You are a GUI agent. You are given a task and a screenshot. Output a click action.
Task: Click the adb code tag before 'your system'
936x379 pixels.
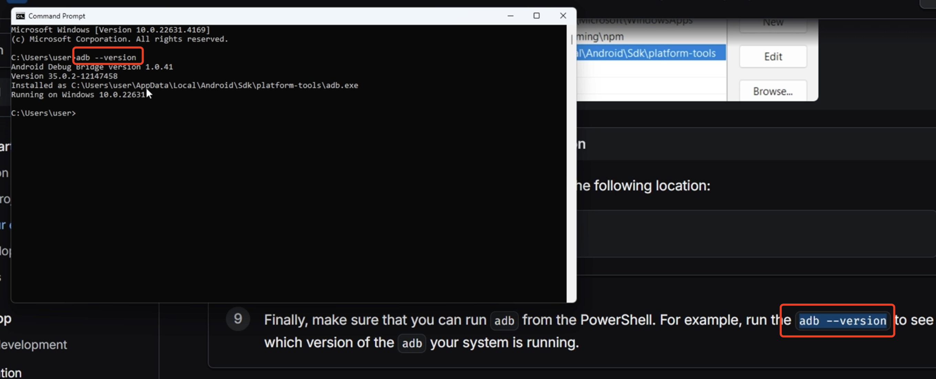pyautogui.click(x=412, y=343)
